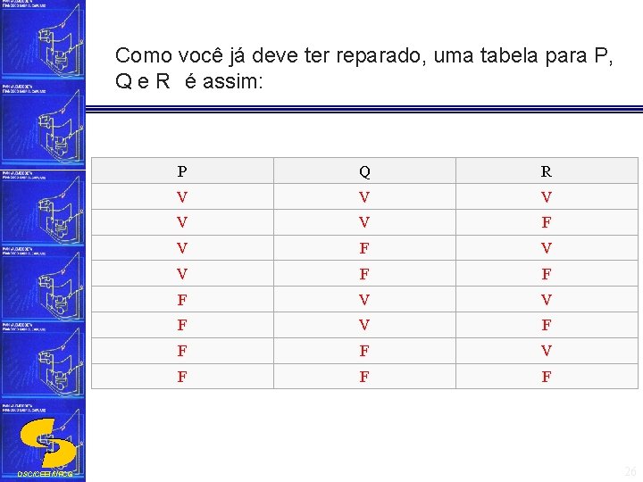Click the F in R column, last row
The image size is (643, 482).
[x=547, y=377]
